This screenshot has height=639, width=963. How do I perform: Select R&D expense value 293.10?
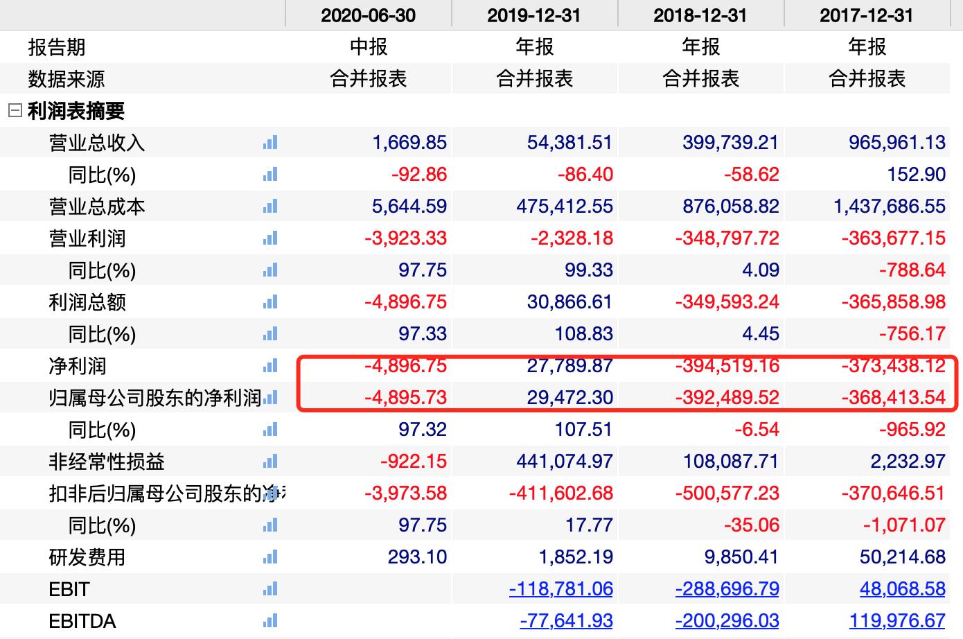(x=418, y=557)
